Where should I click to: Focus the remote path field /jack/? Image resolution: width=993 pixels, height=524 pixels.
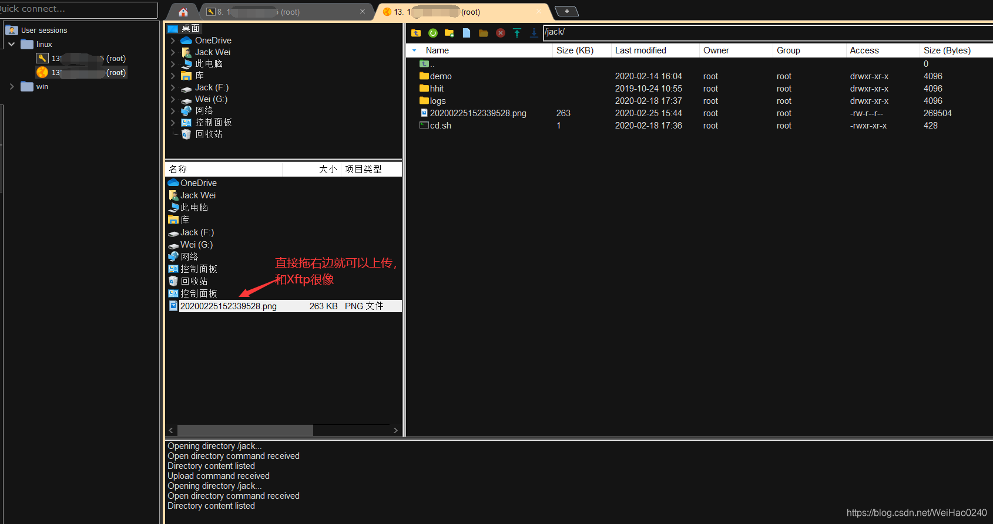coord(767,32)
